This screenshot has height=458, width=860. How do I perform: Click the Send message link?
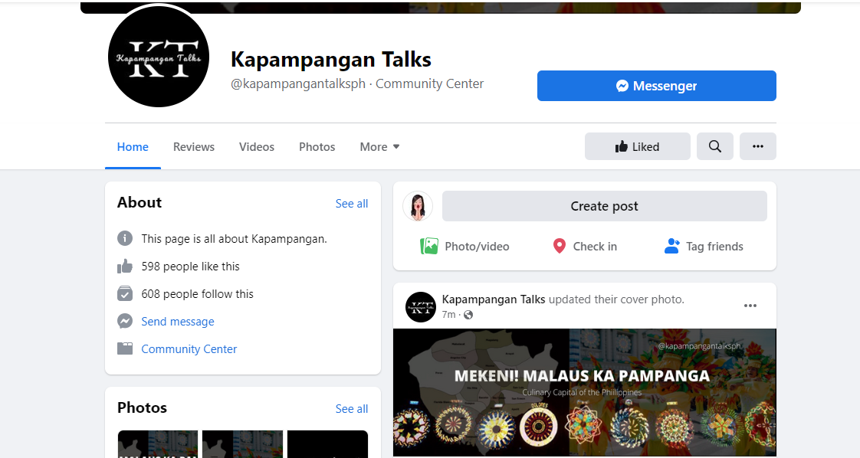click(178, 322)
